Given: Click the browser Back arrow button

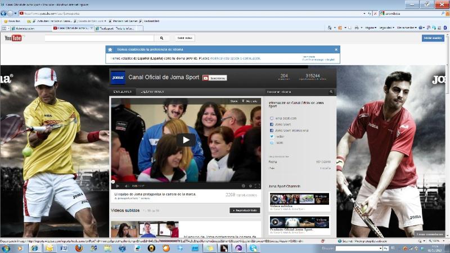Looking at the screenshot, I should pyautogui.click(x=3, y=13).
